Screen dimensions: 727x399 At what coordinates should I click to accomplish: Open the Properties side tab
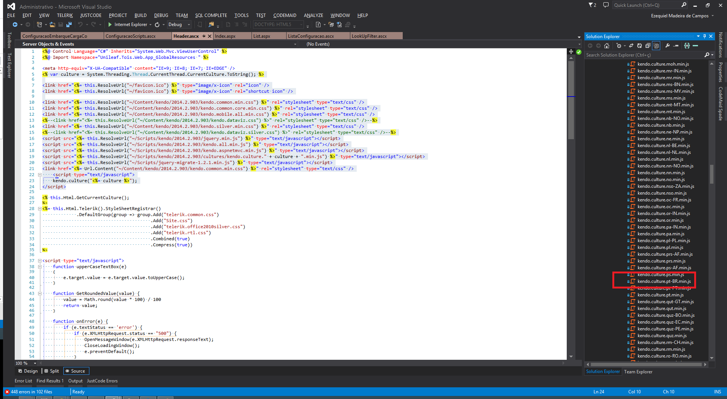pos(720,72)
